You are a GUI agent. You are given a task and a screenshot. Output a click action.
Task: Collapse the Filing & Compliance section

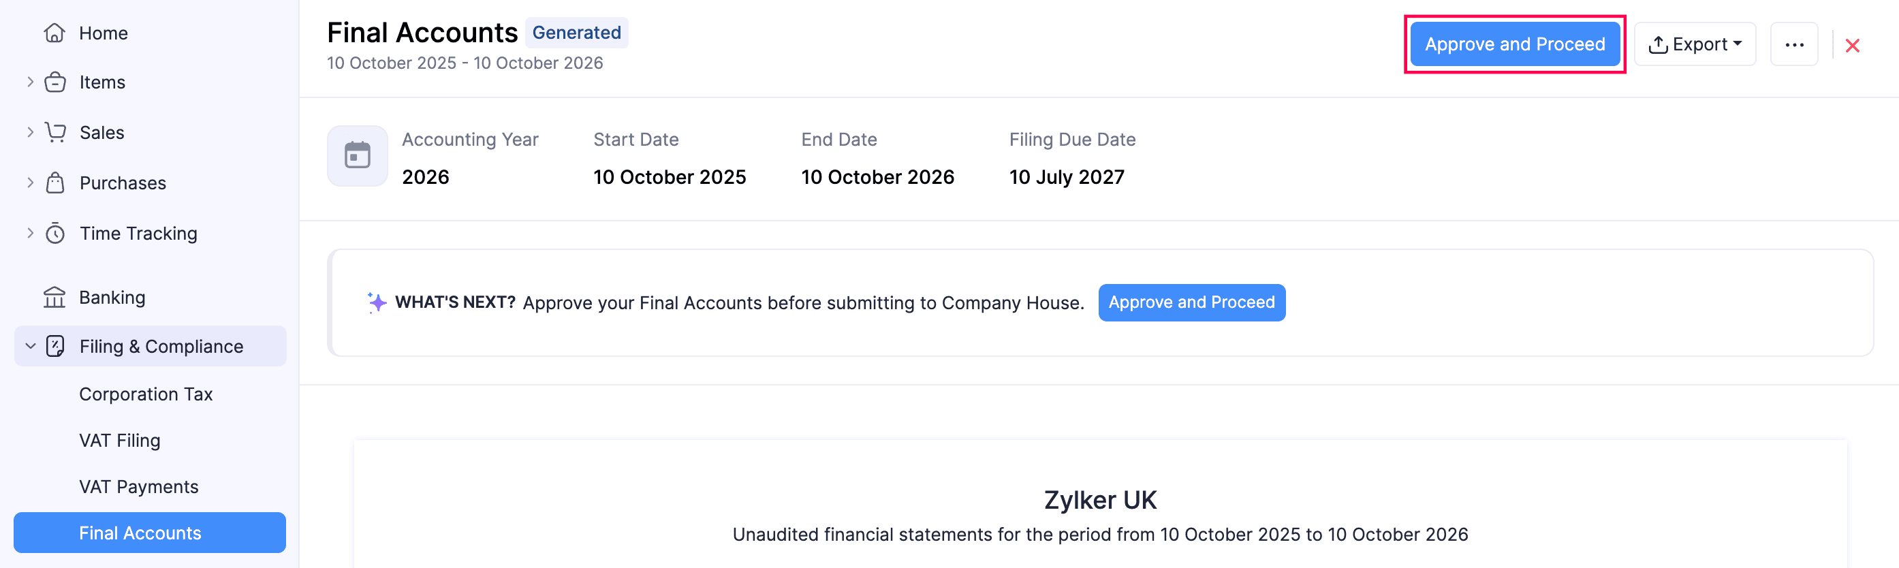(30, 346)
